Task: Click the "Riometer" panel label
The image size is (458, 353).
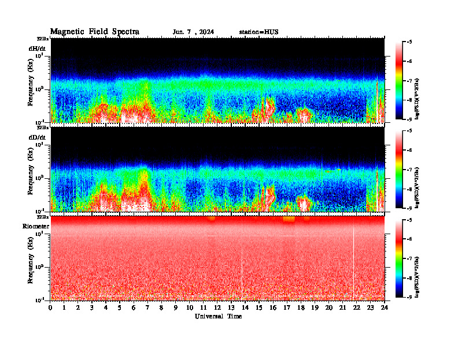Action: point(36,226)
